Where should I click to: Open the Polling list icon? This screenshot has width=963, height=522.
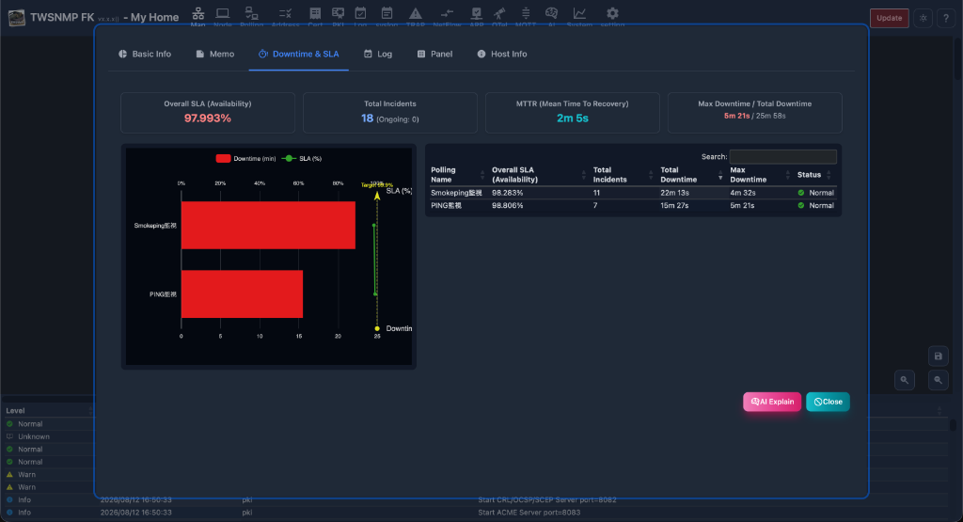251,13
